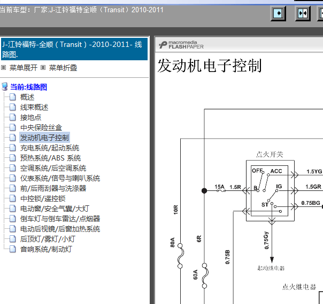Click the Macromedia FlashPaper logo

[x=181, y=45]
